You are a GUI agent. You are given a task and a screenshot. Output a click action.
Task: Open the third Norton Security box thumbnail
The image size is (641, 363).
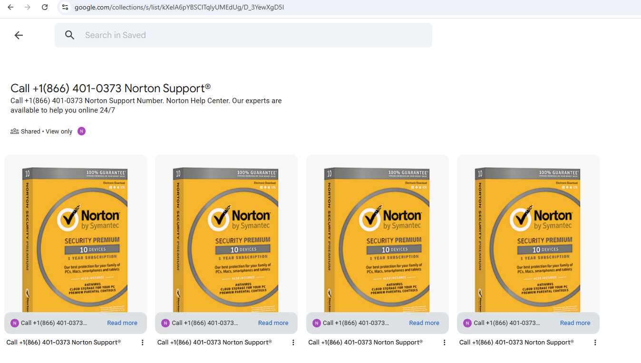[378, 233]
